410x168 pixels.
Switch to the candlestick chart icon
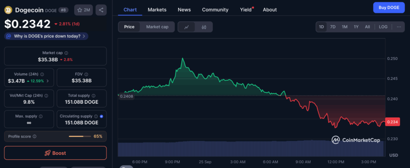point(204,27)
